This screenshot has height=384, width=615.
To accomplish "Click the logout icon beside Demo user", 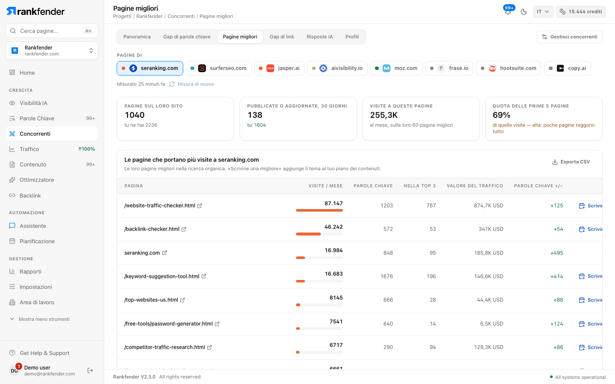I will click(x=90, y=370).
